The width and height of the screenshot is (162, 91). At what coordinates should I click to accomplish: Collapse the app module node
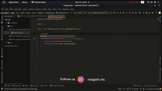(4, 20)
